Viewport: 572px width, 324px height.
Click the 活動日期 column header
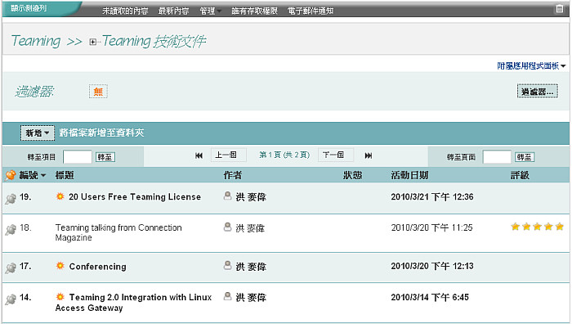coord(409,175)
